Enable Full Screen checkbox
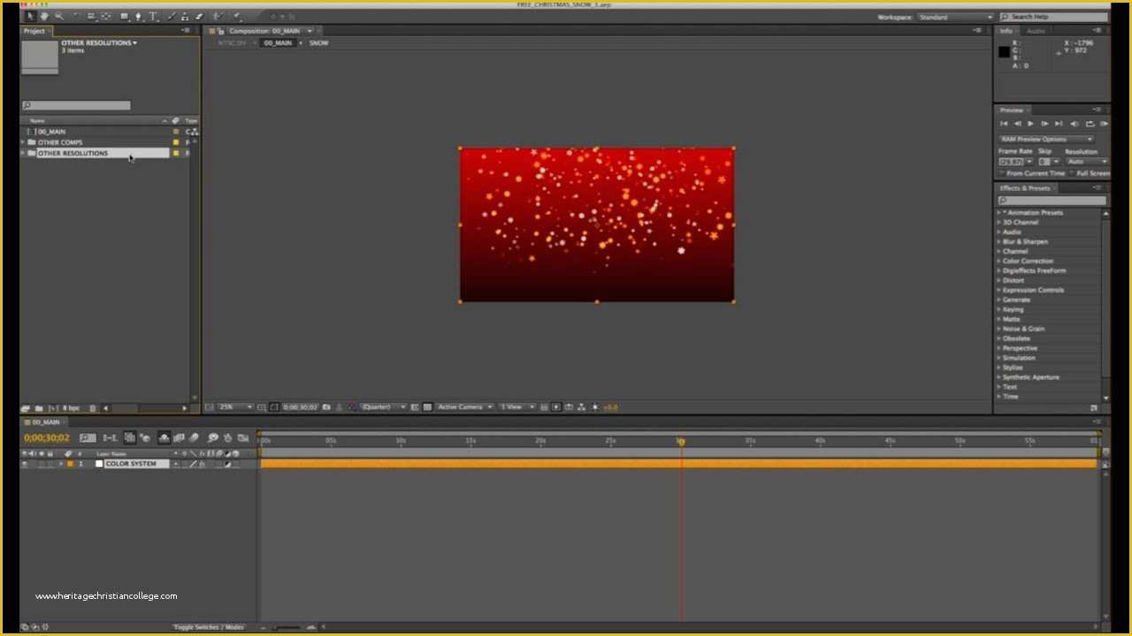Screen dimensions: 1132x636 (x=1072, y=173)
